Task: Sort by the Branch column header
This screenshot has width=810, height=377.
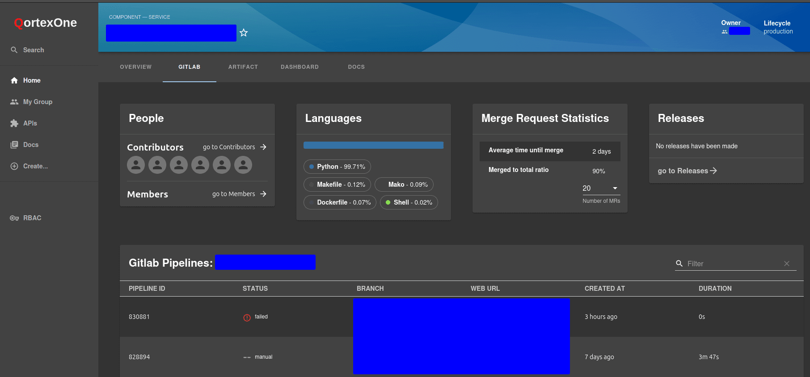Action: click(370, 289)
